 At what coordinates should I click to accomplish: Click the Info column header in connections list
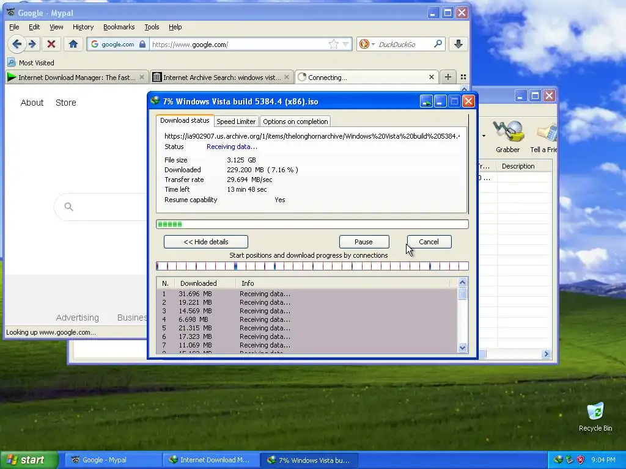tap(344, 283)
